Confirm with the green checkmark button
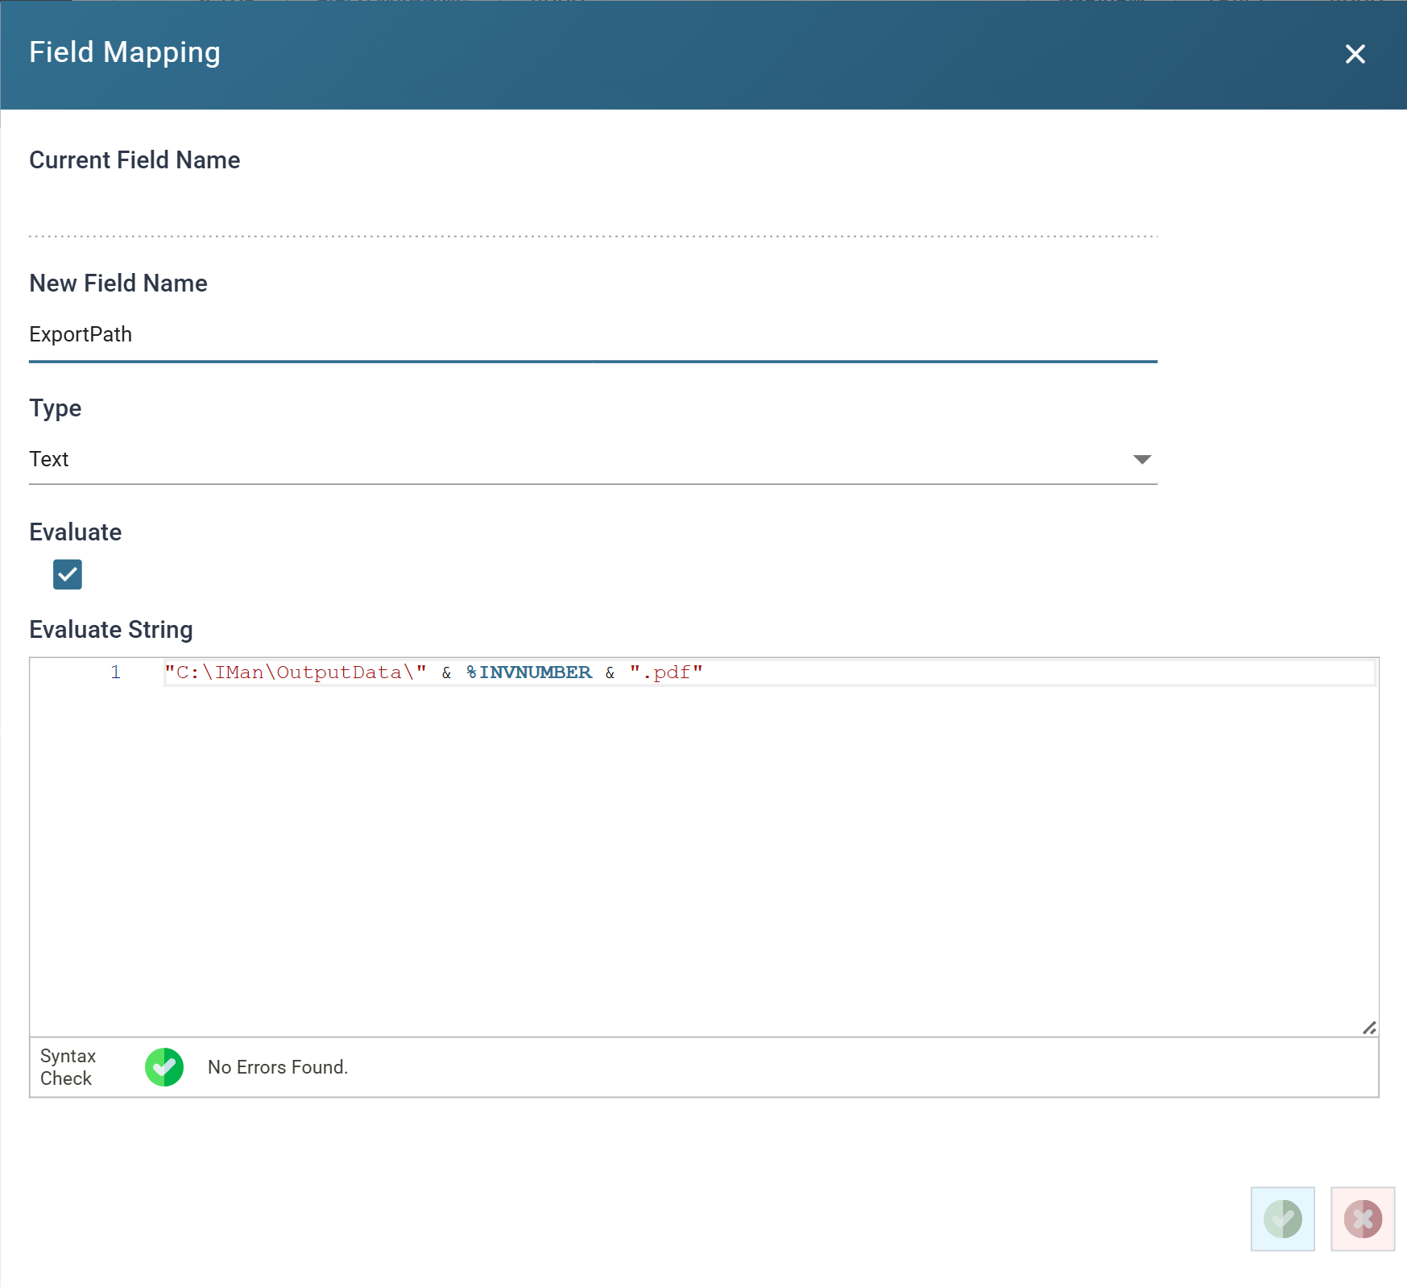The height and width of the screenshot is (1287, 1407). point(1282,1219)
